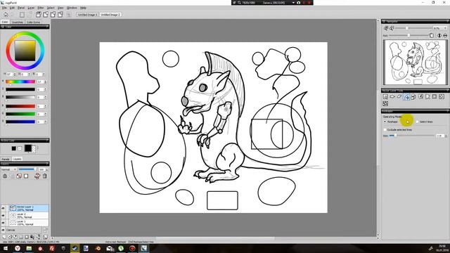Click the first icon on the main toolbar

(6, 14)
